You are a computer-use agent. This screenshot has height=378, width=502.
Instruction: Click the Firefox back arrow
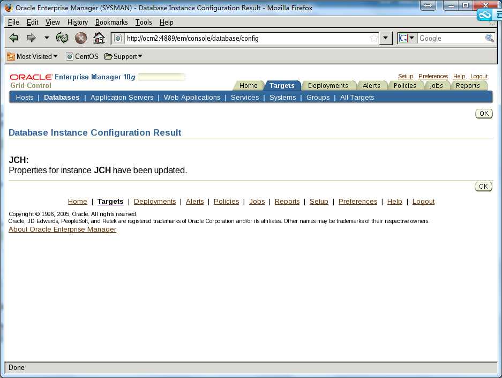click(13, 38)
